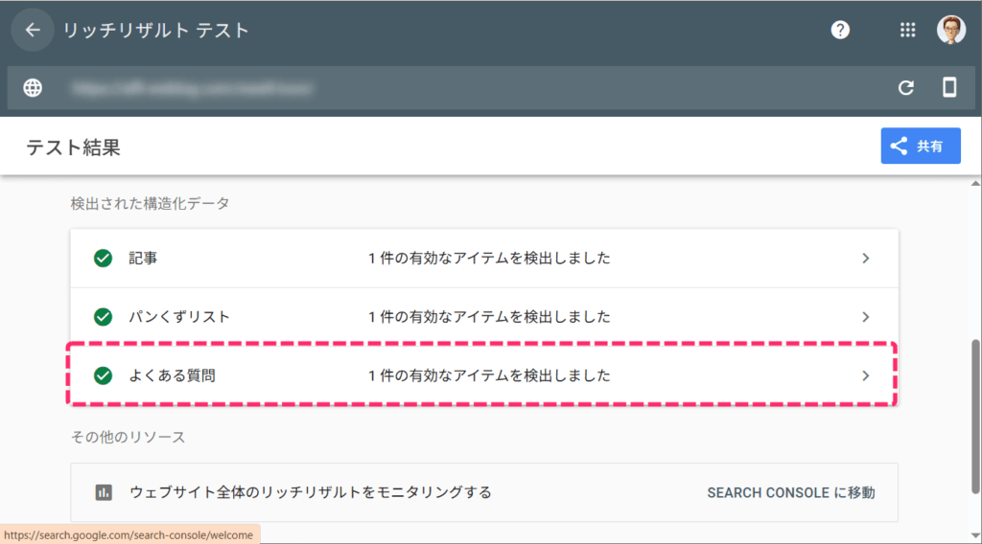982x544 pixels.
Task: Expand the よくある質問 row chevron
Action: 865,375
